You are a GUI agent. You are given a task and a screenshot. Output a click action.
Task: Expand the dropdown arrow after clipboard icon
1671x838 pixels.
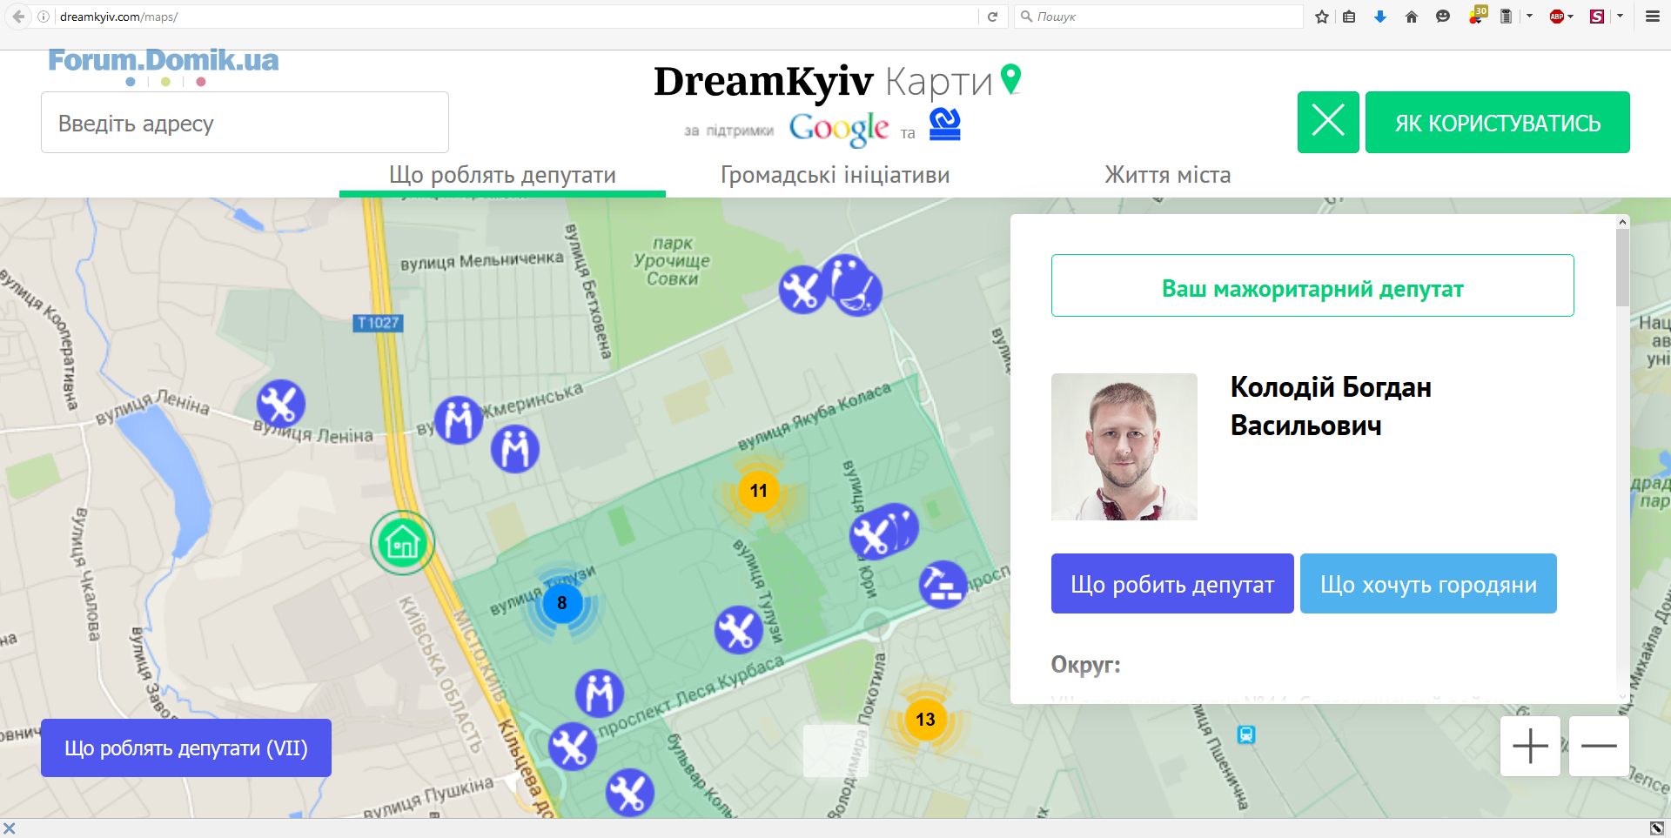pos(1529,16)
